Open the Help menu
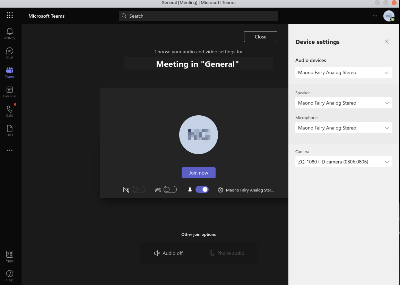Viewport: 400px width, 285px height. (x=10, y=276)
